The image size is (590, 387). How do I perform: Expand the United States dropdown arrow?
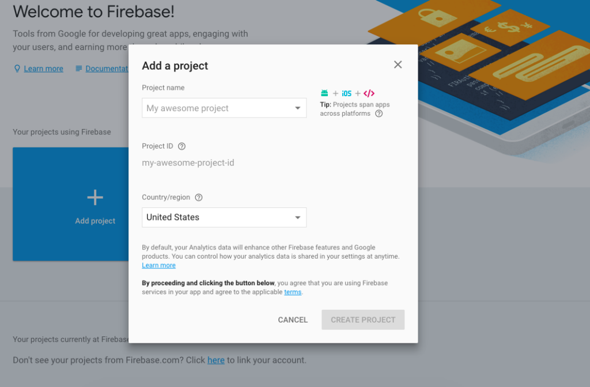[x=298, y=218]
